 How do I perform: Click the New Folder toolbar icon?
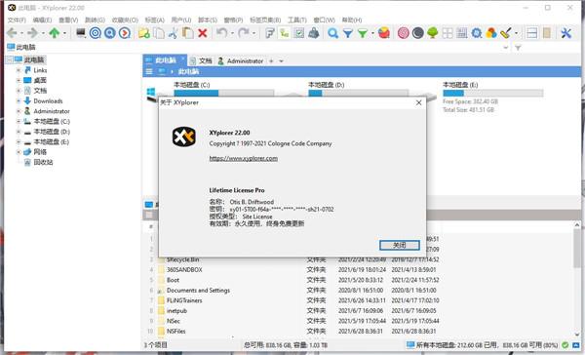point(144,33)
